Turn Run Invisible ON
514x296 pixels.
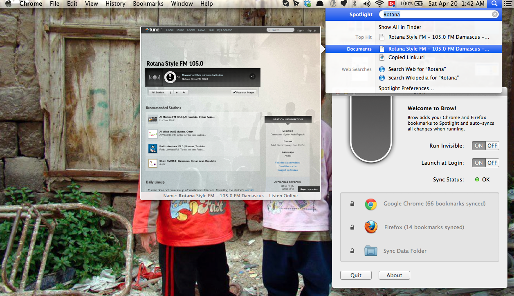point(478,146)
